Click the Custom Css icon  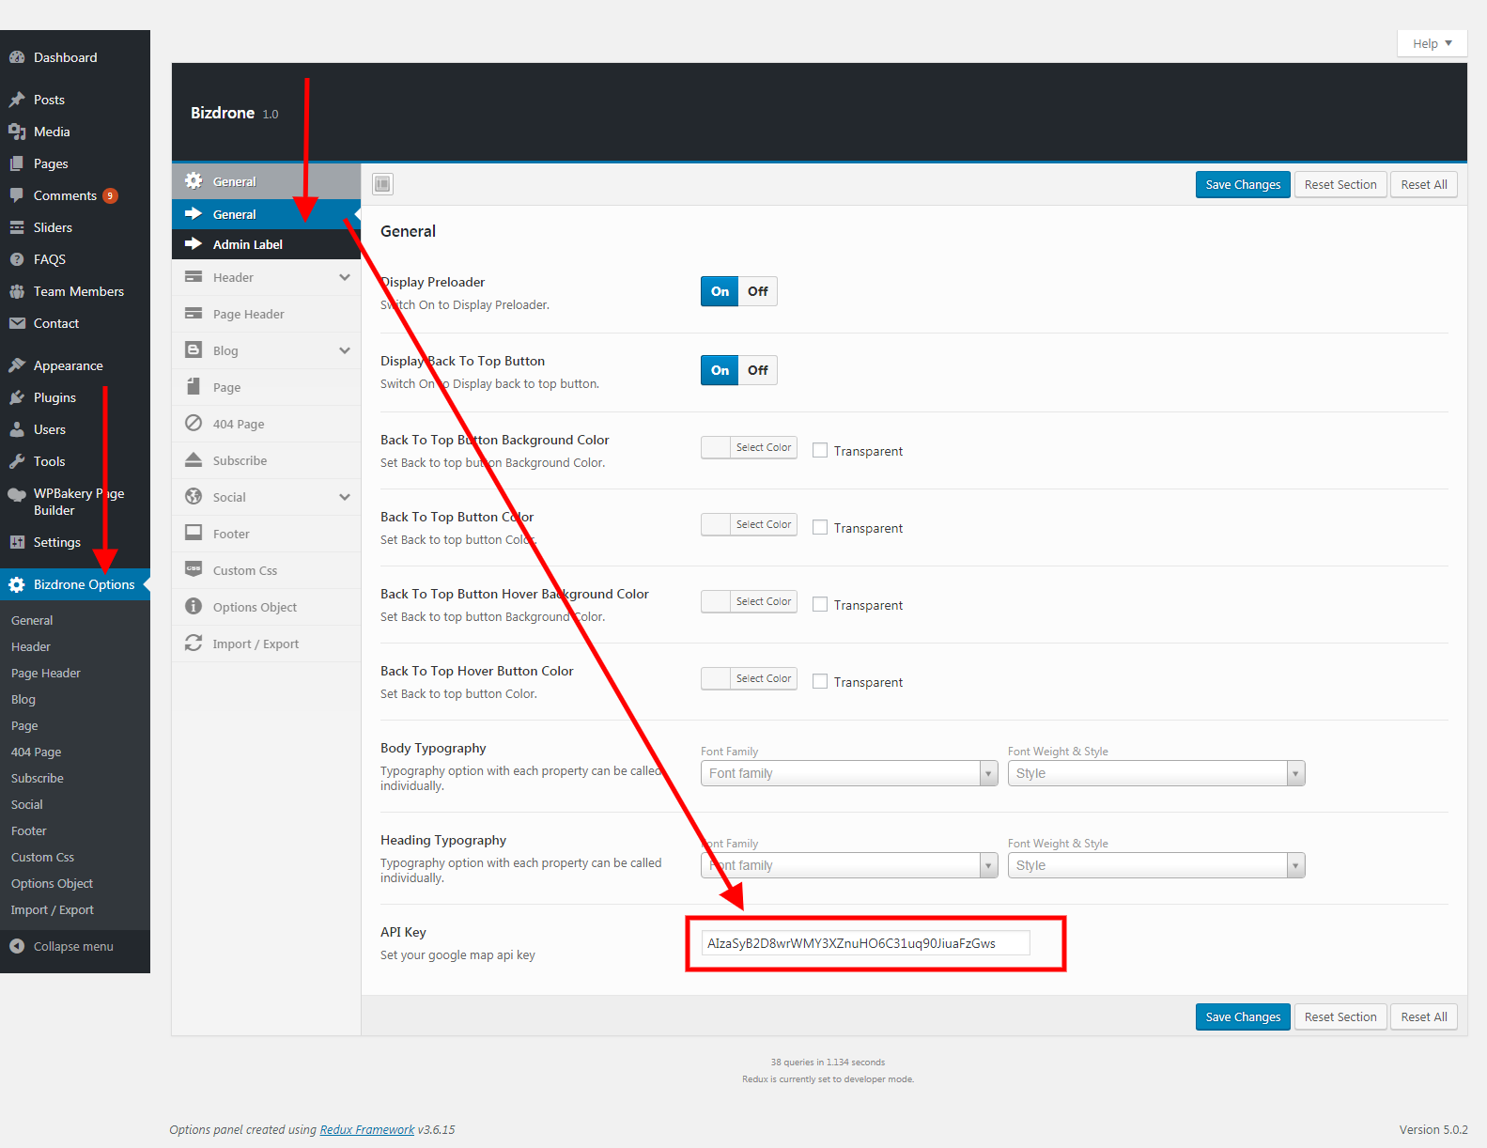point(194,569)
